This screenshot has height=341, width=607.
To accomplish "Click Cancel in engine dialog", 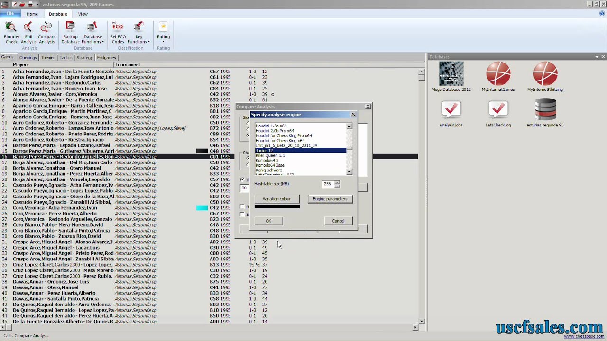I will click(338, 221).
